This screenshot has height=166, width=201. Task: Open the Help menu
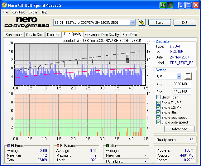pos(44,12)
